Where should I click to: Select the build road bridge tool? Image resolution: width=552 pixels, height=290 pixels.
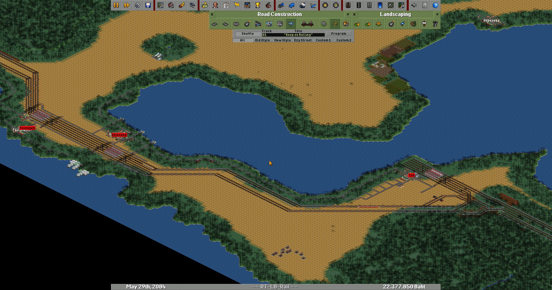pos(307,24)
